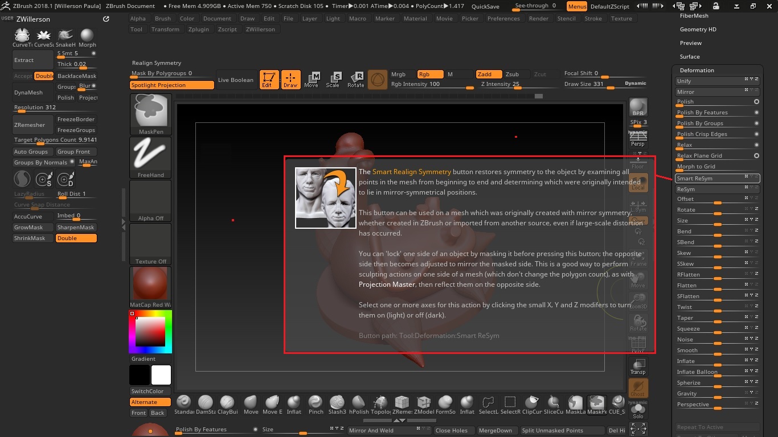Render with the BPR button

[x=638, y=108]
